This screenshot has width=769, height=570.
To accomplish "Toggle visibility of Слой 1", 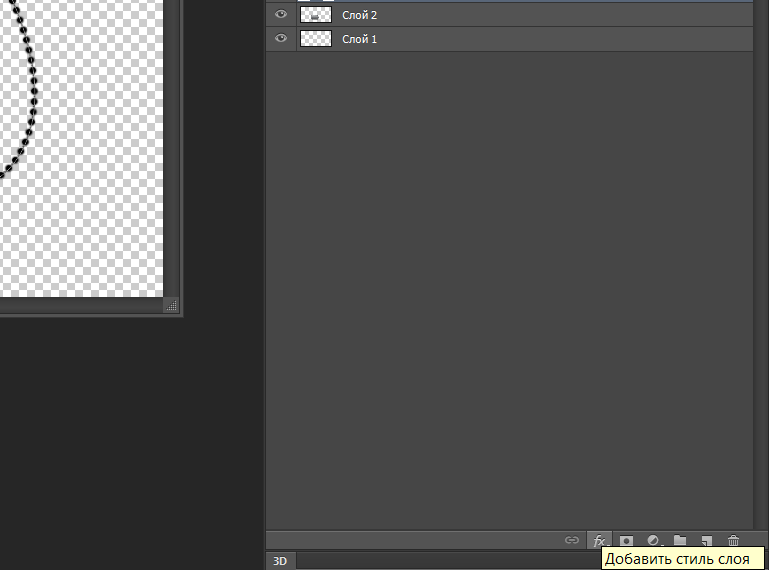I will 281,39.
